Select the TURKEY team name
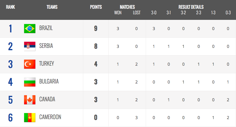The image size is (236, 127). 46,64
